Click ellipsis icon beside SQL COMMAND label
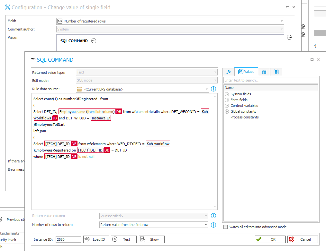The image size is (326, 251). point(94,41)
